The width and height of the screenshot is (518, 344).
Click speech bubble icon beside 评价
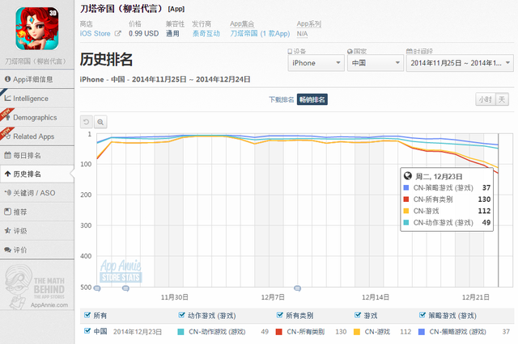click(x=7, y=250)
